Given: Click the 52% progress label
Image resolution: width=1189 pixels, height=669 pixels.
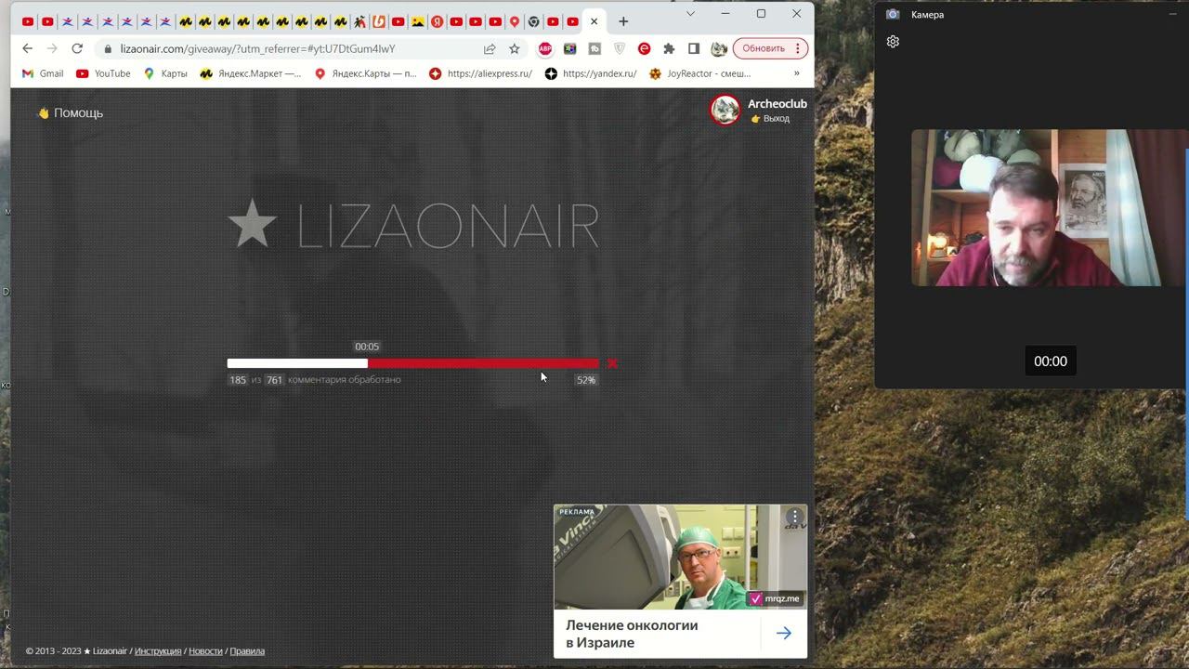Looking at the screenshot, I should point(586,380).
